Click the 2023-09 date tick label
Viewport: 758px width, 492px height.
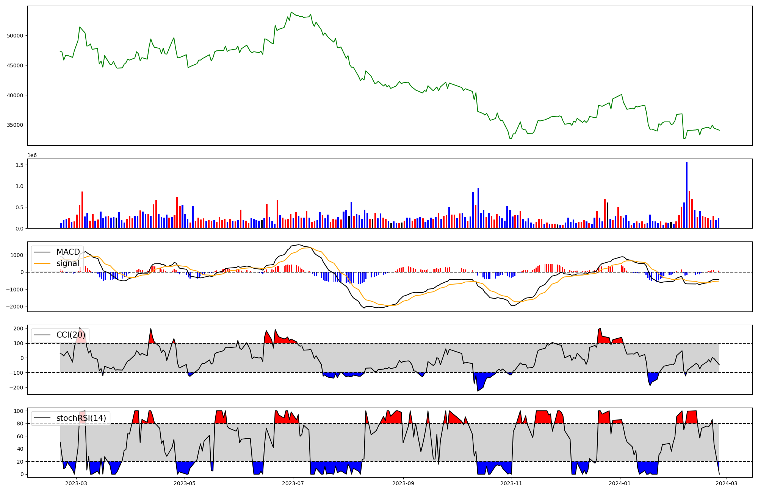pyautogui.click(x=403, y=483)
